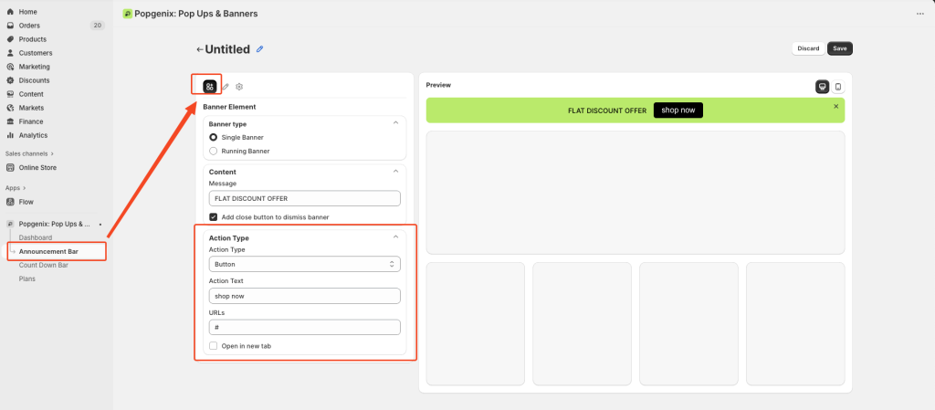Close the preview banner with X

click(x=836, y=106)
